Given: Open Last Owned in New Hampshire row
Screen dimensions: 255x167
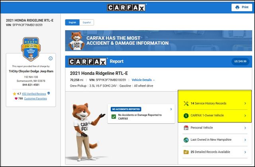Looking at the screenshot, I should (x=215, y=140).
